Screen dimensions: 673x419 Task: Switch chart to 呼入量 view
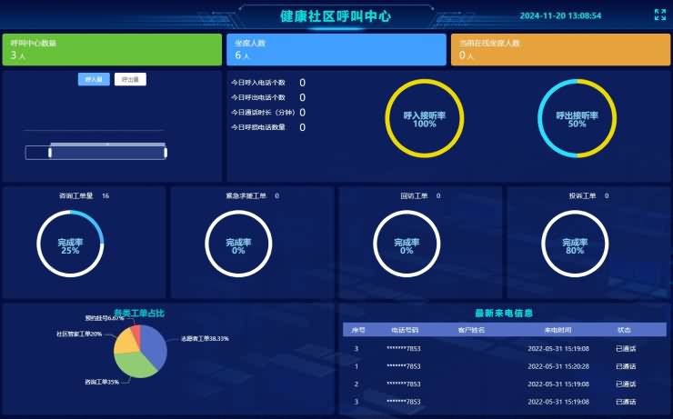tap(94, 80)
